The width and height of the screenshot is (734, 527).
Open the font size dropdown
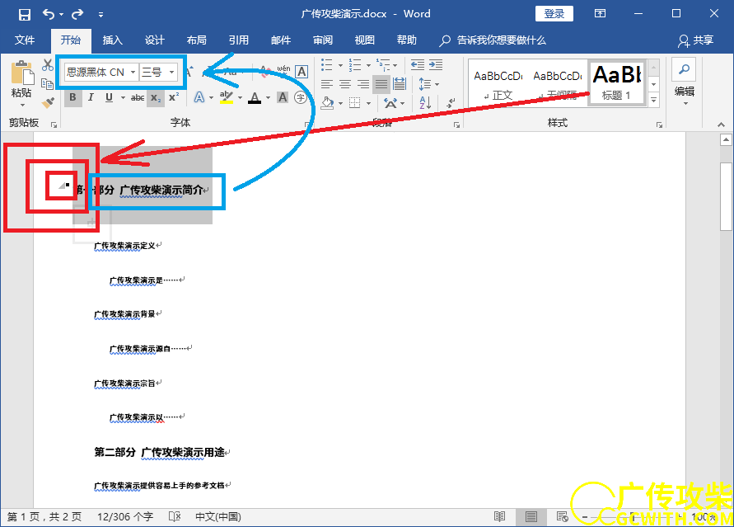(171, 73)
